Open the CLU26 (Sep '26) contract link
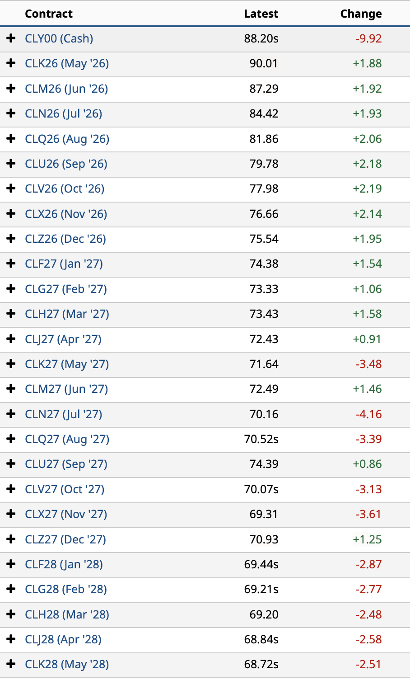This screenshot has height=680, width=410. pyautogui.click(x=66, y=164)
